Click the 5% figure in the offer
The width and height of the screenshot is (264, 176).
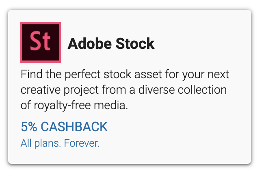tap(29, 127)
